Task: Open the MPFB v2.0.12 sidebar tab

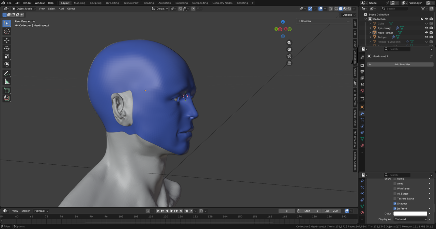Action: (x=355, y=139)
